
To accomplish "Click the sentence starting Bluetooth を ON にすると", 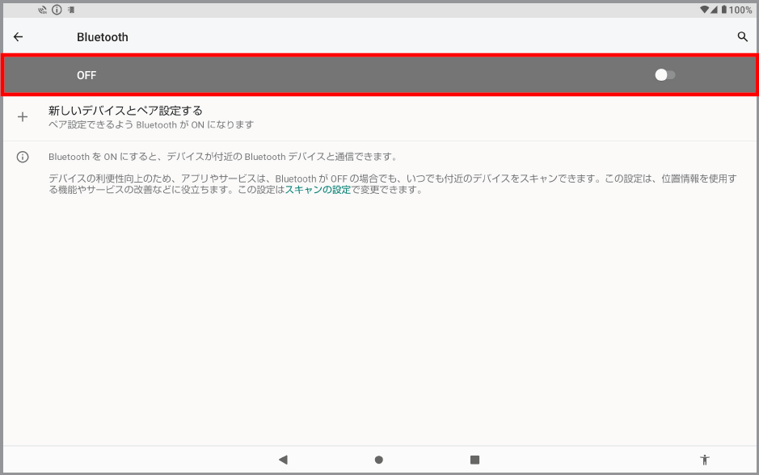I will (x=222, y=157).
